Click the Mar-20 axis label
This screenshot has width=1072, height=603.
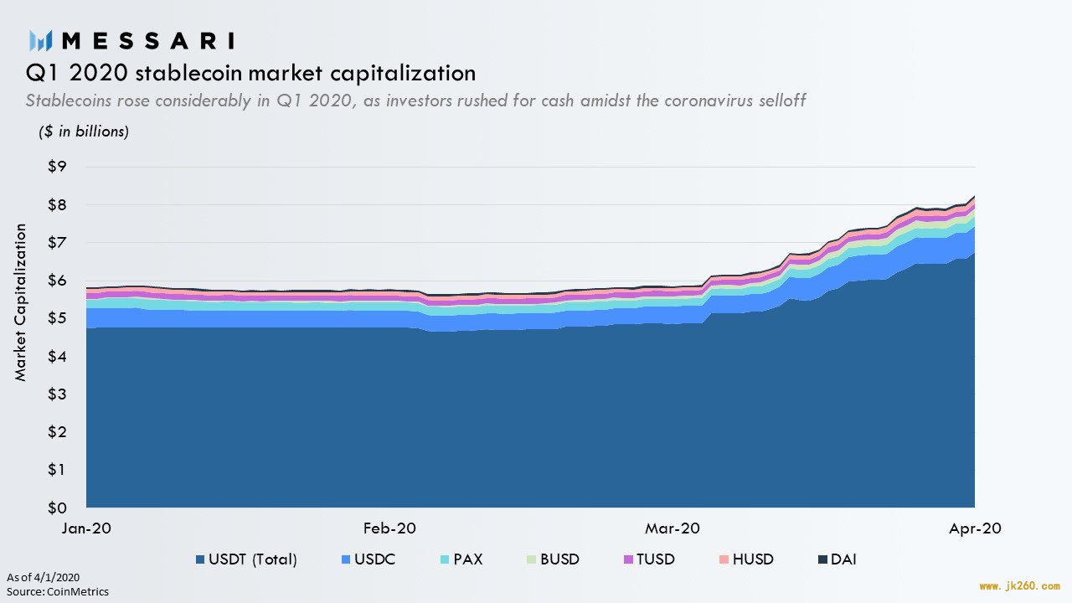pos(672,528)
